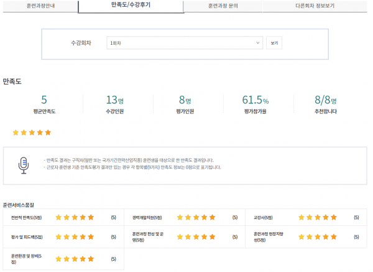Click stars for 평가 및 피드백 row
373x272 pixels.
point(75,237)
